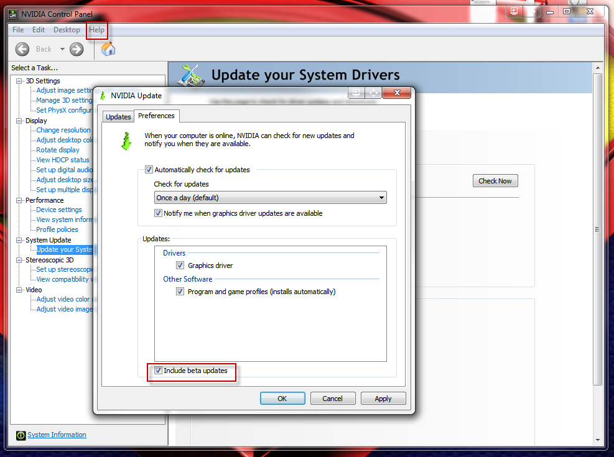614x457 pixels.
Task: Open Adjust video color settings task
Action: pos(65,299)
